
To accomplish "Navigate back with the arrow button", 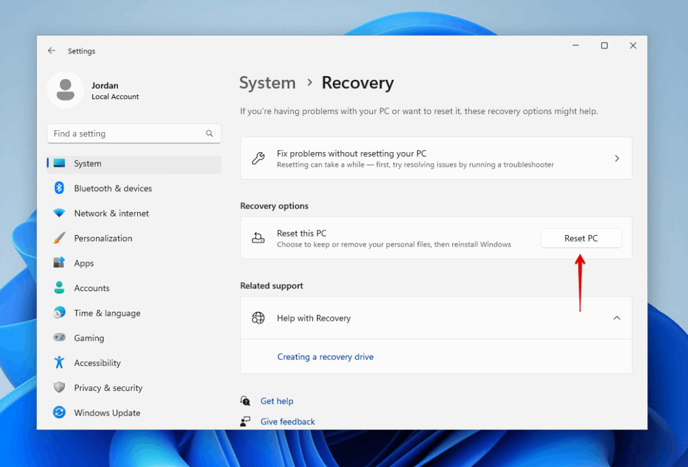I will point(52,50).
